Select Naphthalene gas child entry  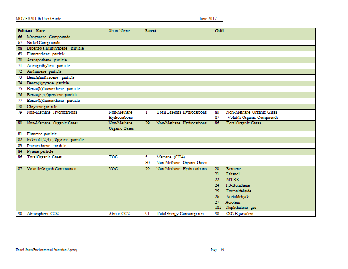click(241, 208)
